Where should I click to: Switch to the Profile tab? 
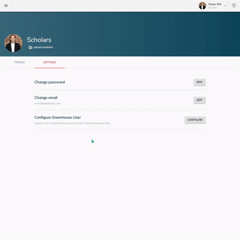click(x=20, y=62)
